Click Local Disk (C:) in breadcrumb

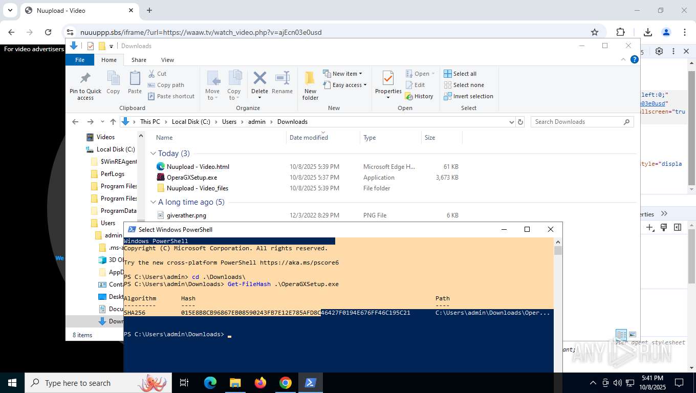coord(191,122)
